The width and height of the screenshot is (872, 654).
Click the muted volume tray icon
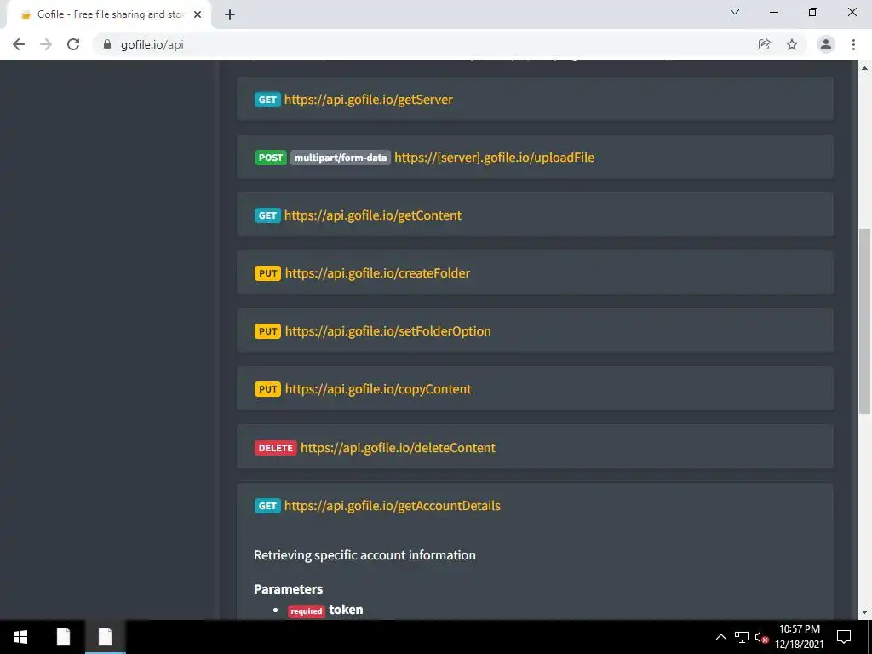tap(761, 637)
